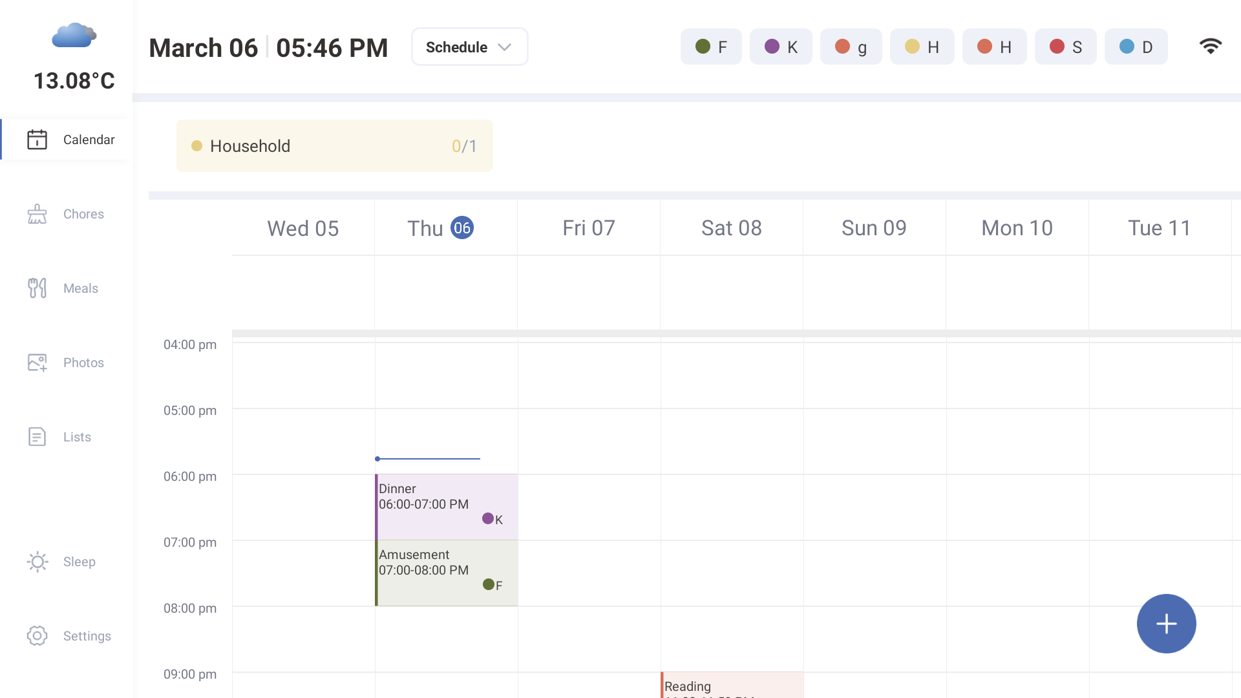Open the Sleep sun icon
This screenshot has height=698, width=1241.
point(37,562)
